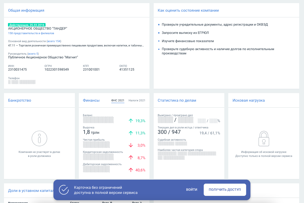Click the Как оценить состояние компании heading

[188, 11]
